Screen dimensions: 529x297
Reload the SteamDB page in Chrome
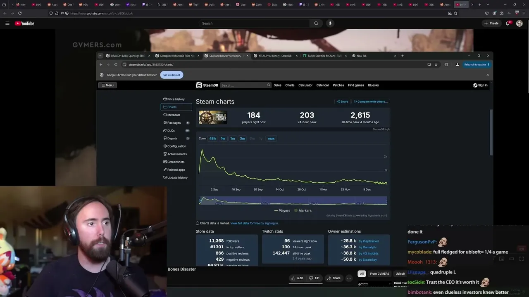tap(116, 65)
